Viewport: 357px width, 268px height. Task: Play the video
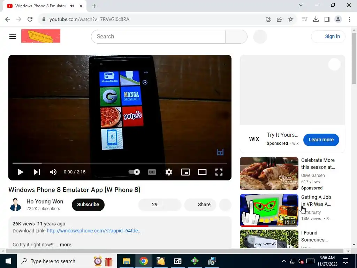point(21,172)
